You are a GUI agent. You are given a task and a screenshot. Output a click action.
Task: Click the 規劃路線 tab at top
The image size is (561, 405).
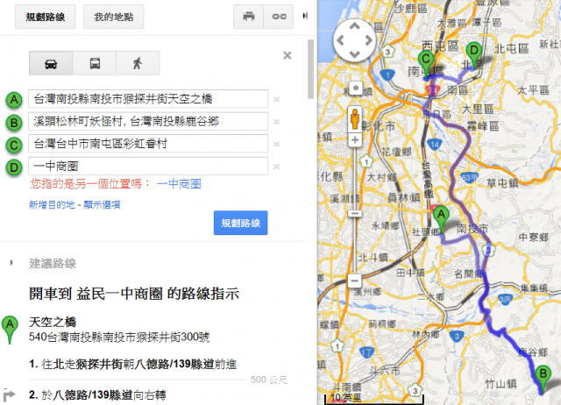pos(45,17)
